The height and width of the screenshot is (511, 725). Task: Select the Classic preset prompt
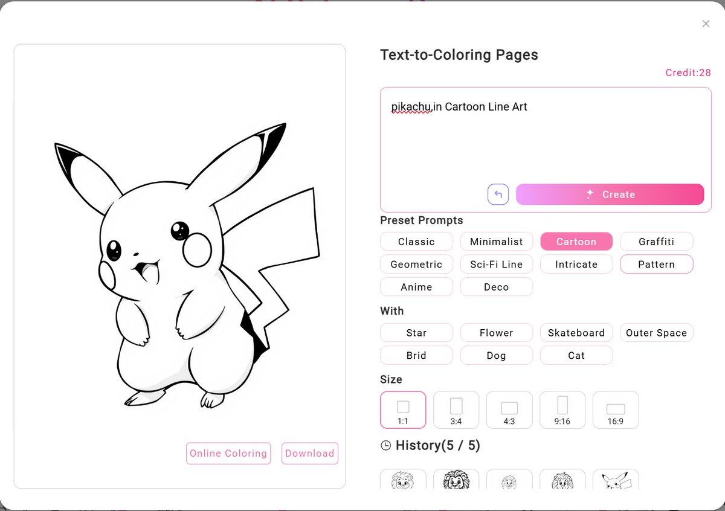tap(416, 242)
